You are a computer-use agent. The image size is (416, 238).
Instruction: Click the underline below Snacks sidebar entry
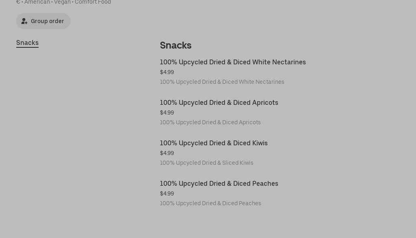(27, 47)
